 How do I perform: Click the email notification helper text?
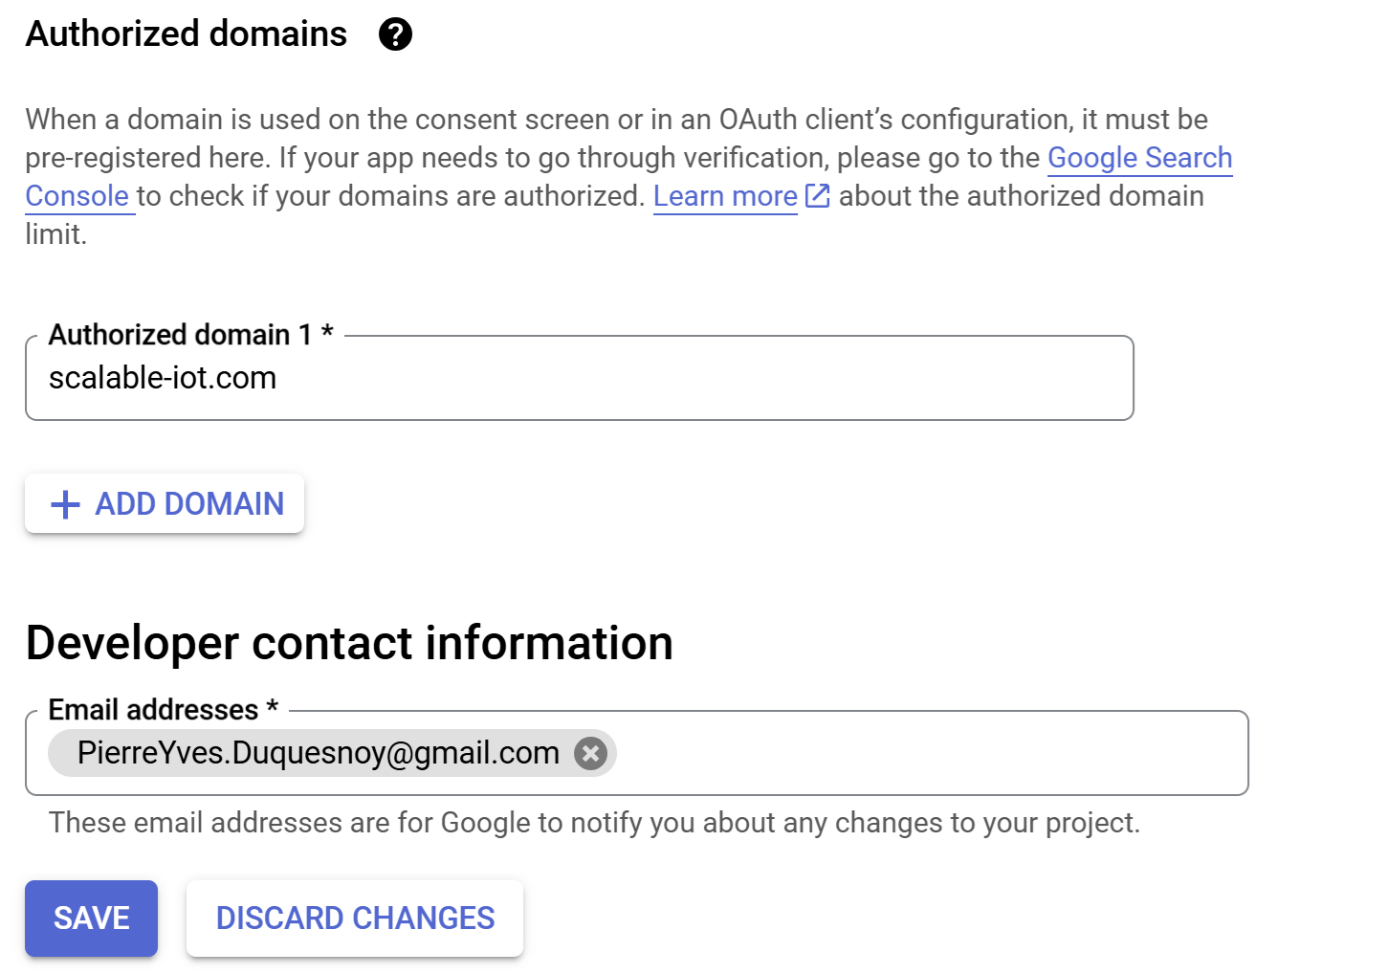coord(594,823)
